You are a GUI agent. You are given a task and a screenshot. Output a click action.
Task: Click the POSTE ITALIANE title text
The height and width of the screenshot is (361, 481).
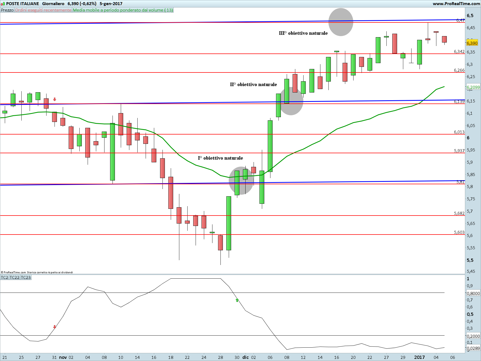click(22, 4)
